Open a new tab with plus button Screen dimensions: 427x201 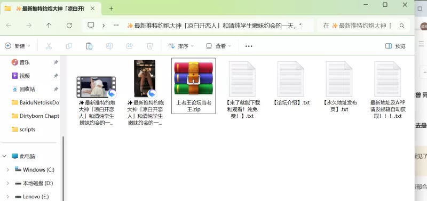coord(111,9)
